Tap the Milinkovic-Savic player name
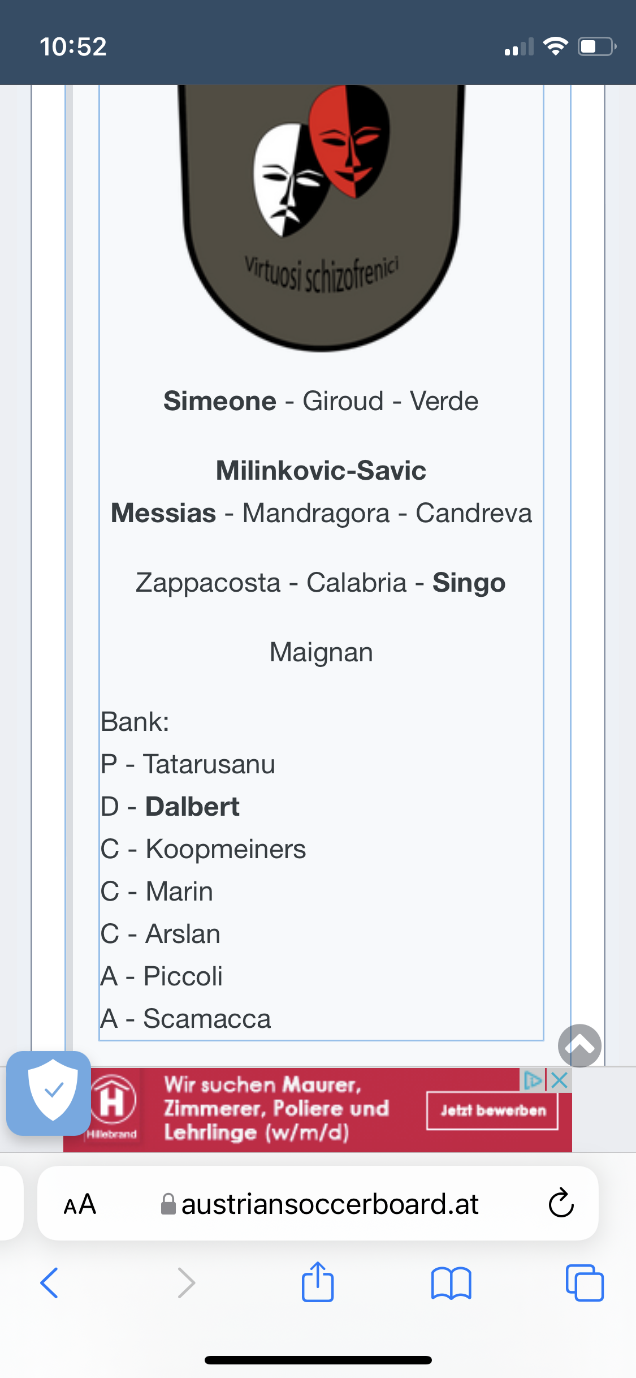 [x=321, y=471]
